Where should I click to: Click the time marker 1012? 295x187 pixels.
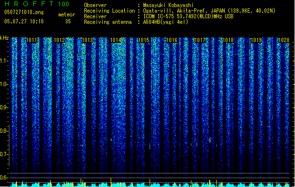tap(59, 40)
